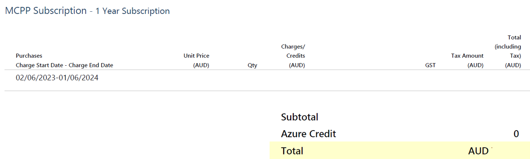
Task: Click the (AUD) text beneath Tax Amount
Action: [475, 65]
